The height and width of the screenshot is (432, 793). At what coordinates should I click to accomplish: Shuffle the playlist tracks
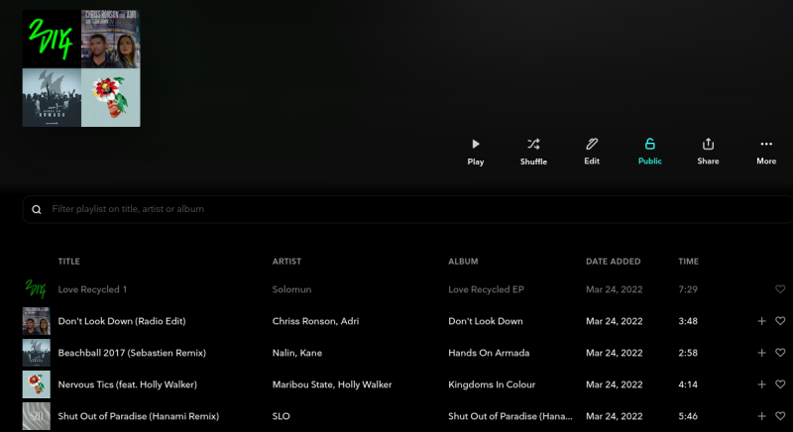[x=533, y=152]
